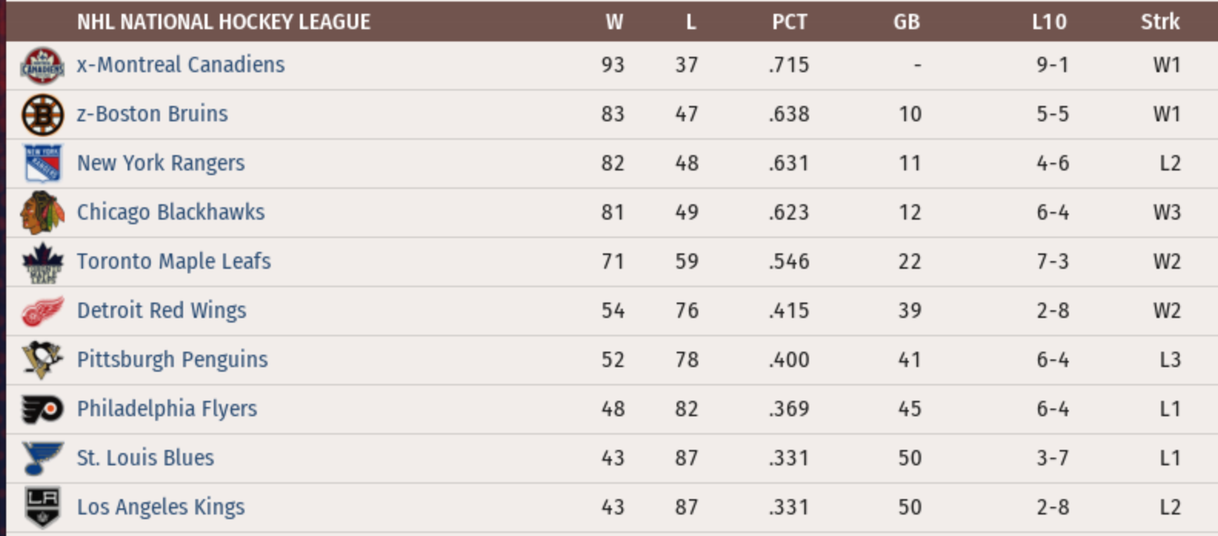Click the Philadelphia Flyers logo
Viewport: 1218px width, 536px height.
(42, 409)
